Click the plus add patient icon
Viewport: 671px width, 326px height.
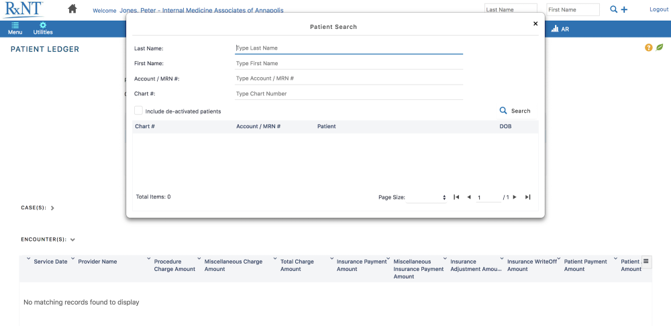[624, 9]
